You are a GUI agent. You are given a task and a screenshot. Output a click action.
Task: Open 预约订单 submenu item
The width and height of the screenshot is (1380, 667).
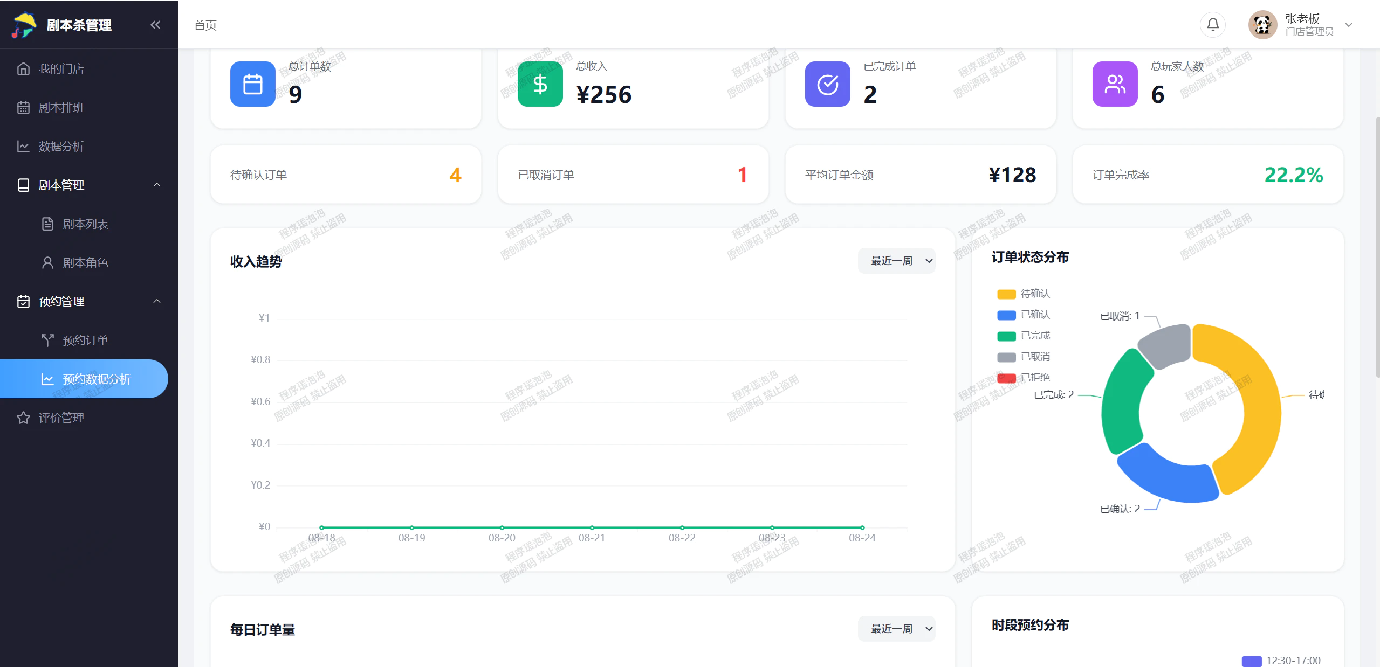89,341
